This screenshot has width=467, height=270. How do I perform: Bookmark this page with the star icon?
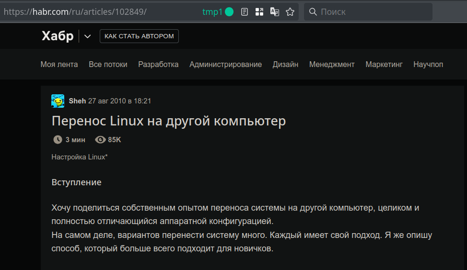coord(290,12)
